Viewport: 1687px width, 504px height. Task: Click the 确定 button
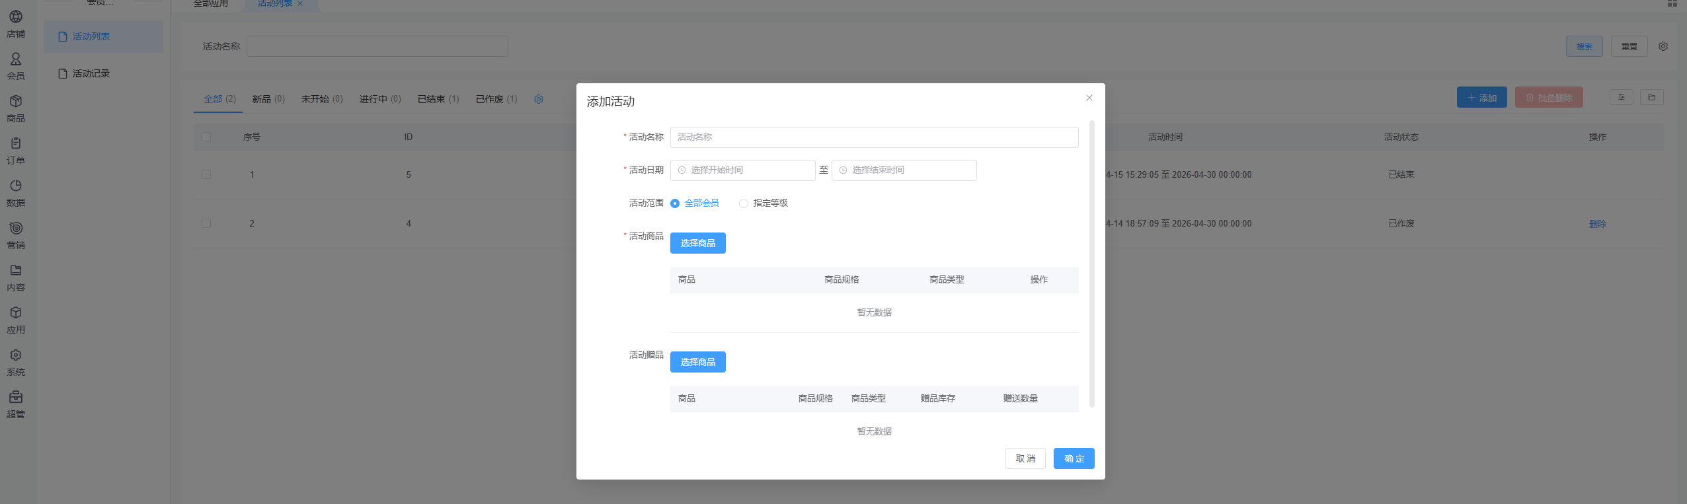tap(1074, 458)
